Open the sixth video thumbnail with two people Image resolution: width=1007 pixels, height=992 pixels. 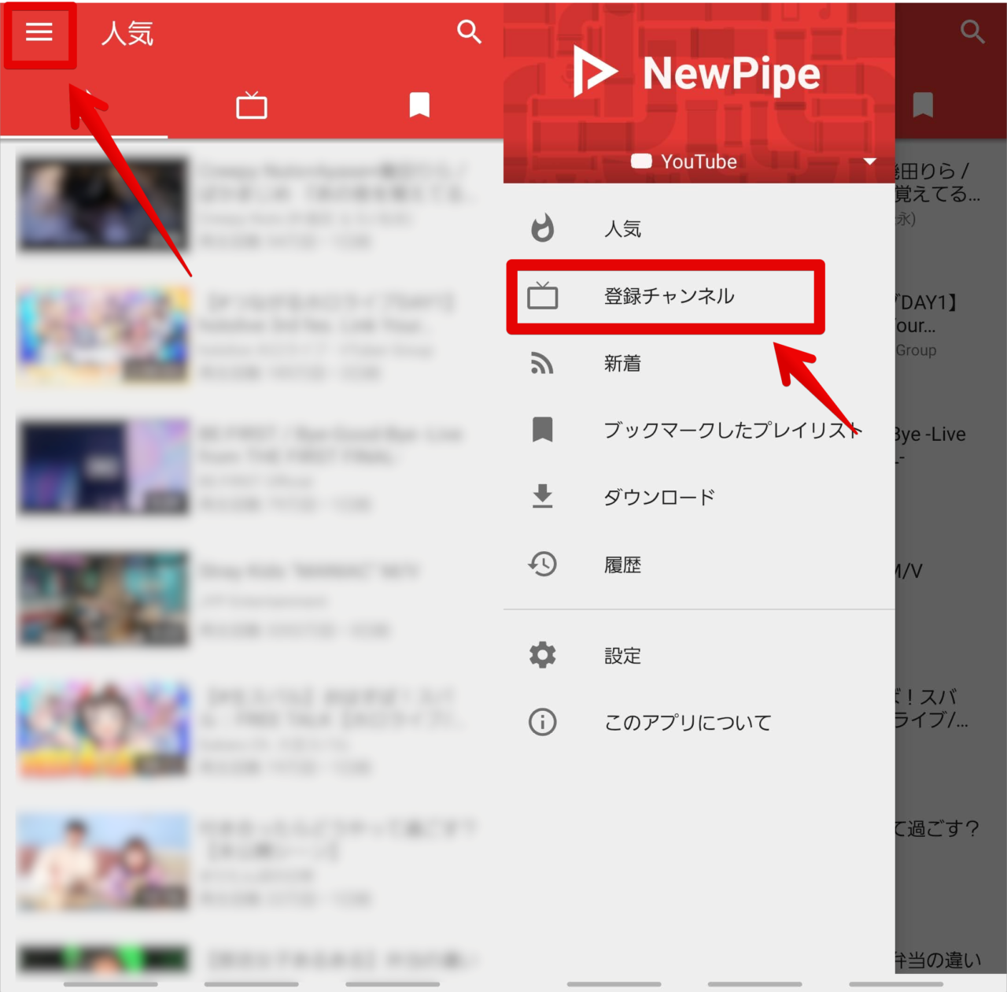pos(103,861)
